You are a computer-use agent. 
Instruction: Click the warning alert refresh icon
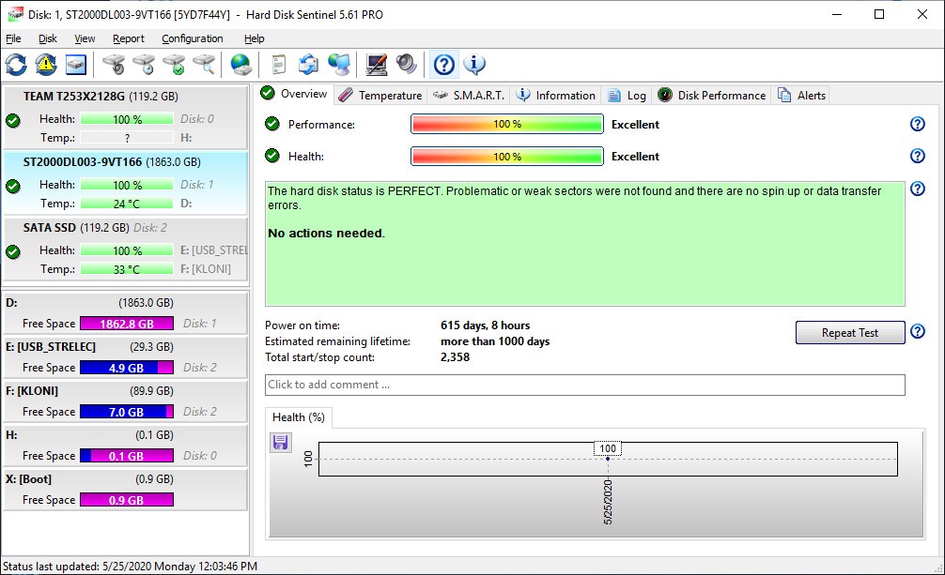[46, 65]
